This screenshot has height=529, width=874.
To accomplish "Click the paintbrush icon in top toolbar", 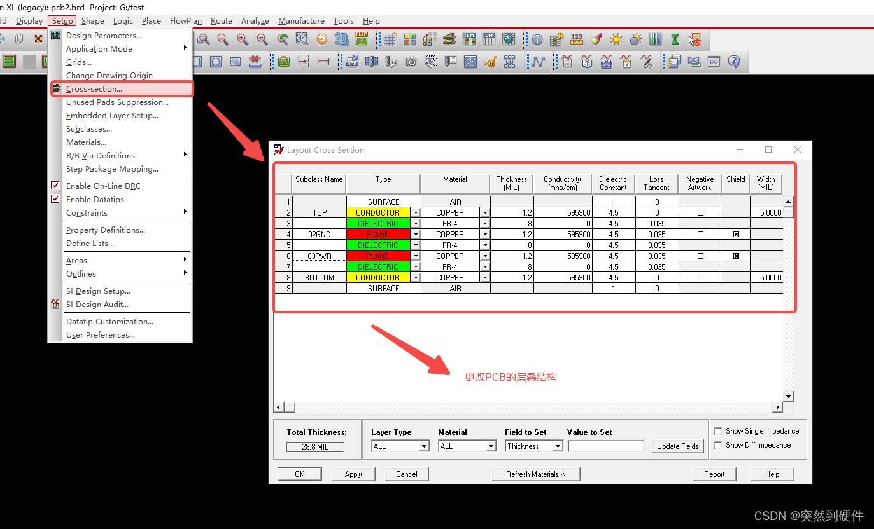I will point(596,39).
